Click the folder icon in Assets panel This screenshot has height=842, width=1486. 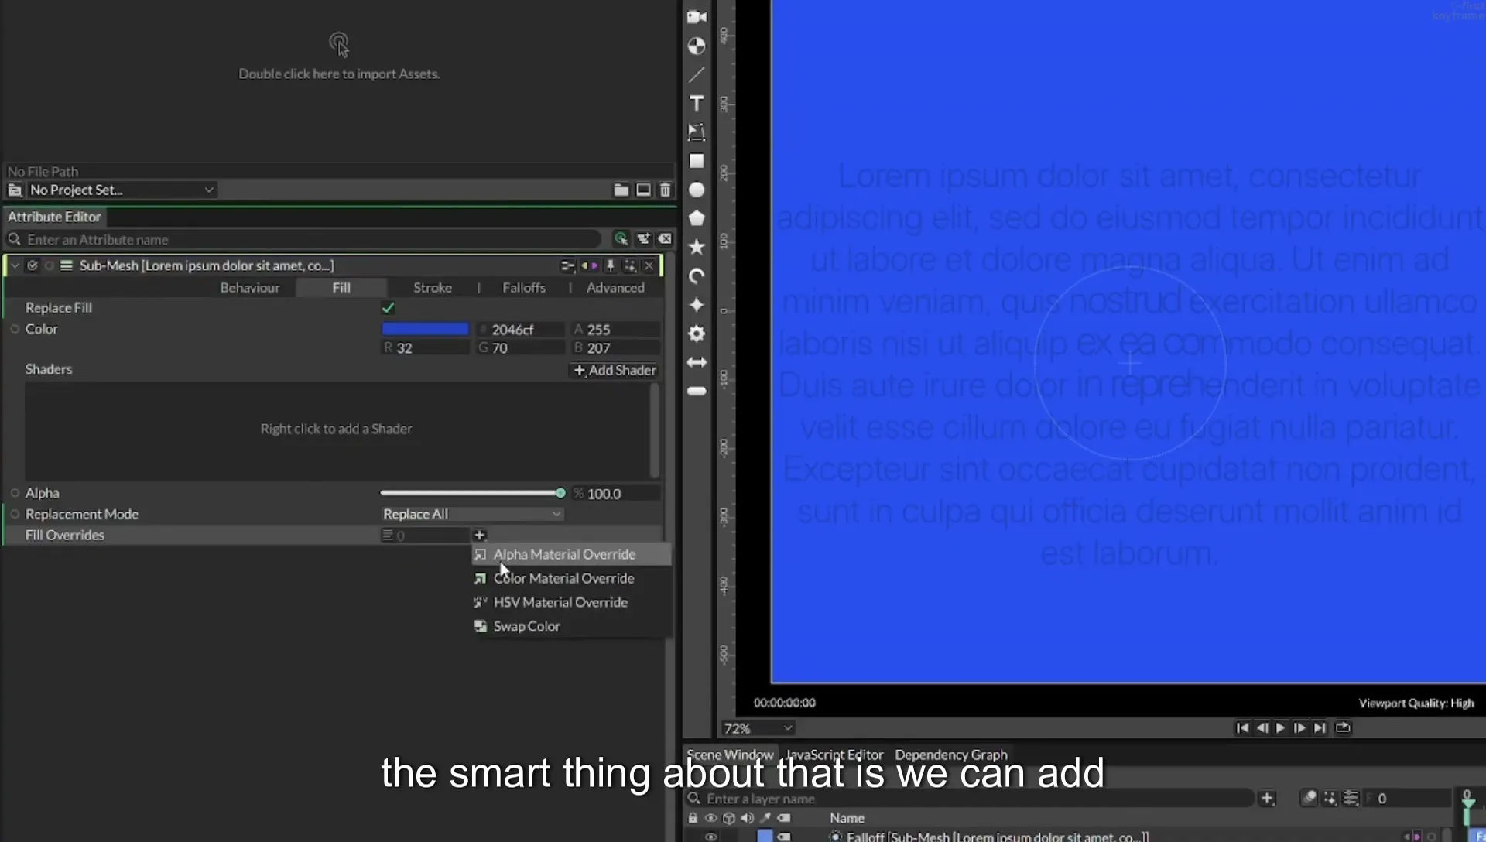(621, 190)
